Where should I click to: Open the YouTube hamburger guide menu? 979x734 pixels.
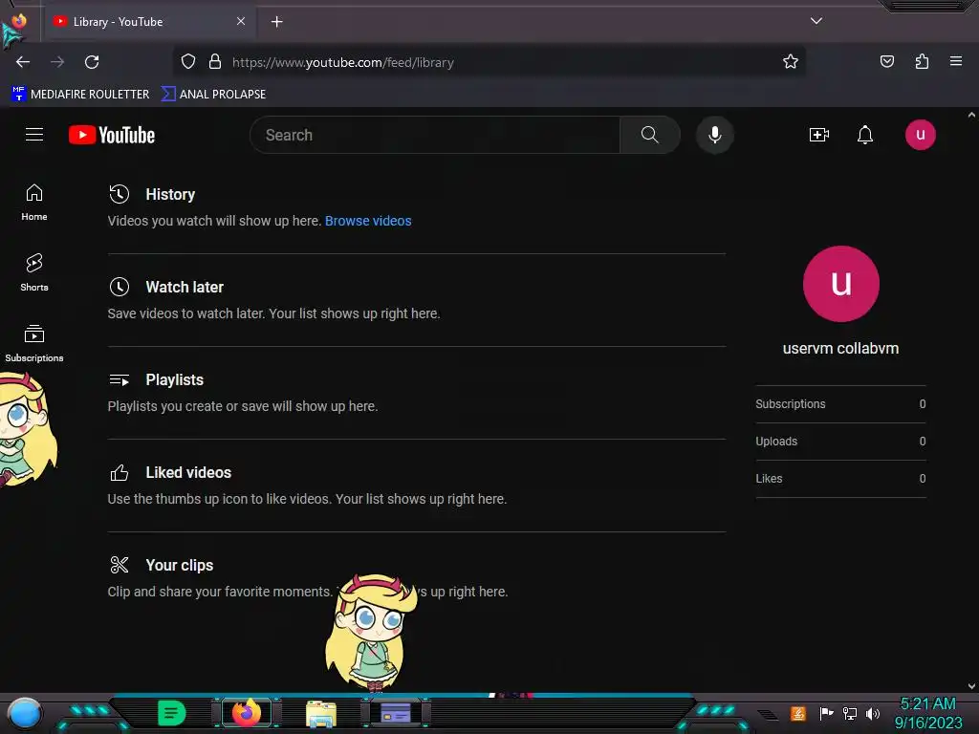34,135
